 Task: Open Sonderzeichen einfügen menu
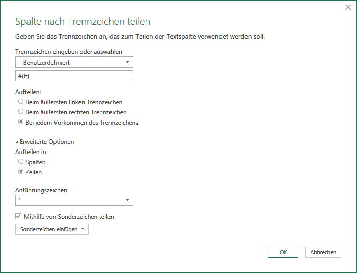point(52,229)
